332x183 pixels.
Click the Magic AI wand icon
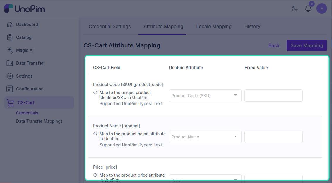pos(10,50)
